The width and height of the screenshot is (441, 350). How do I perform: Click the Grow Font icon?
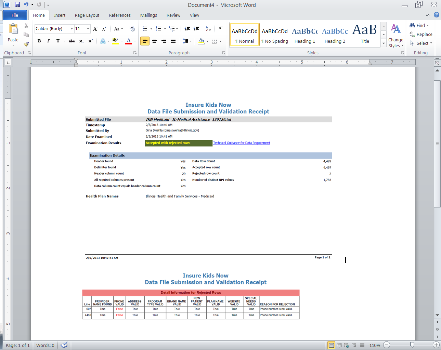(95, 29)
